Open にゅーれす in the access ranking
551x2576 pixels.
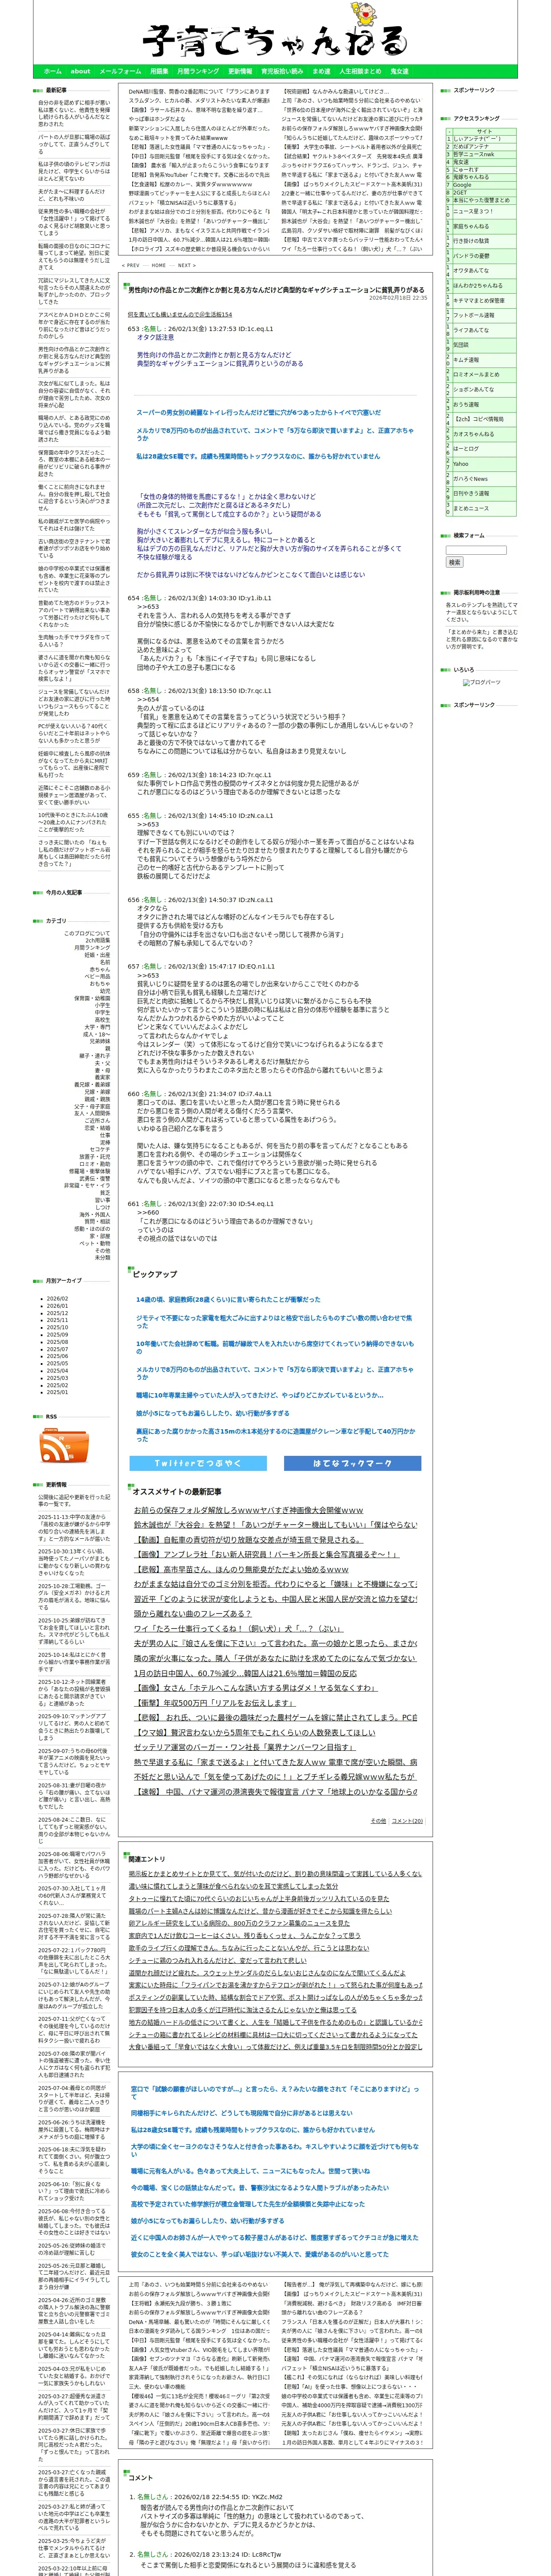[467, 169]
